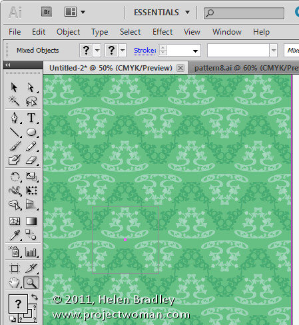Select the Column Graph tool
The height and width of the screenshot is (325, 299).
31,252
